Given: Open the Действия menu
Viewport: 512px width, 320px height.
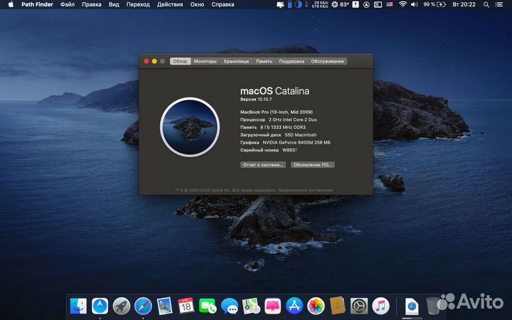Looking at the screenshot, I should click(x=170, y=4).
